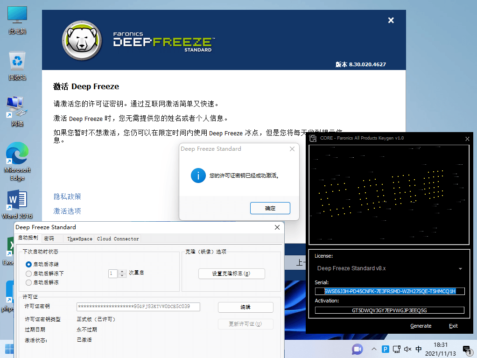Switch to the Cloud Connector tab
Viewport: 477px width, 358px height.
[118, 239]
